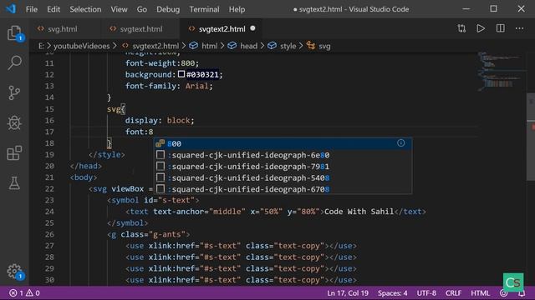535x300 pixels.
Task: Click font-weight:800 on line 11
Action: (161, 63)
